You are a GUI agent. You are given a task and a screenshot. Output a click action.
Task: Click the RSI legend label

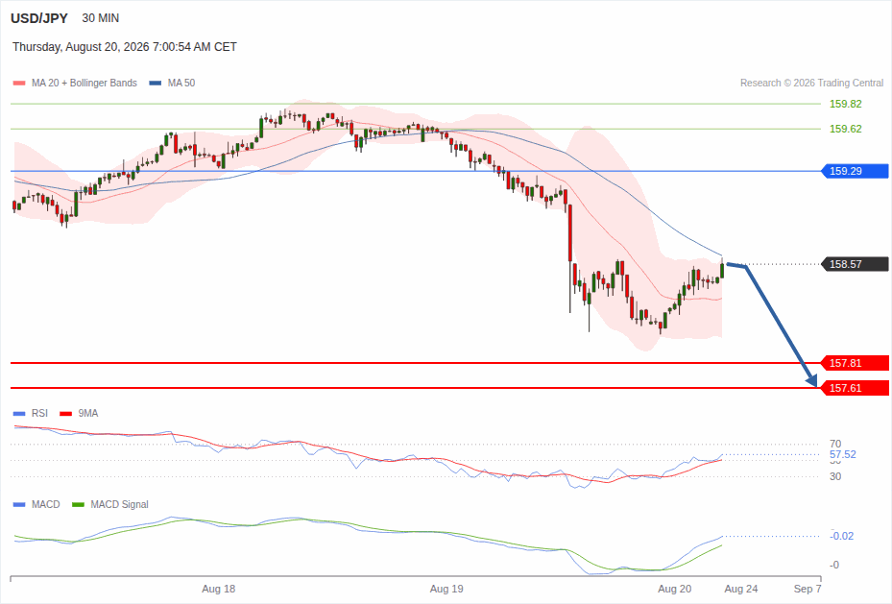[x=39, y=414]
